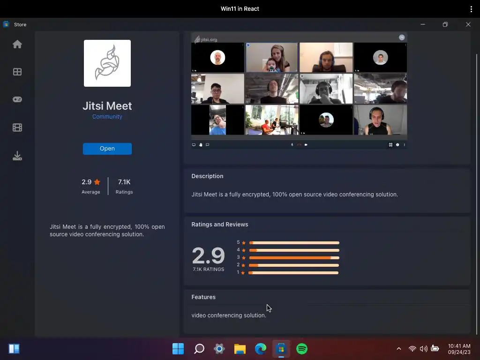Click the Ratings and Reviews heading
This screenshot has width=480, height=360.
point(220,225)
